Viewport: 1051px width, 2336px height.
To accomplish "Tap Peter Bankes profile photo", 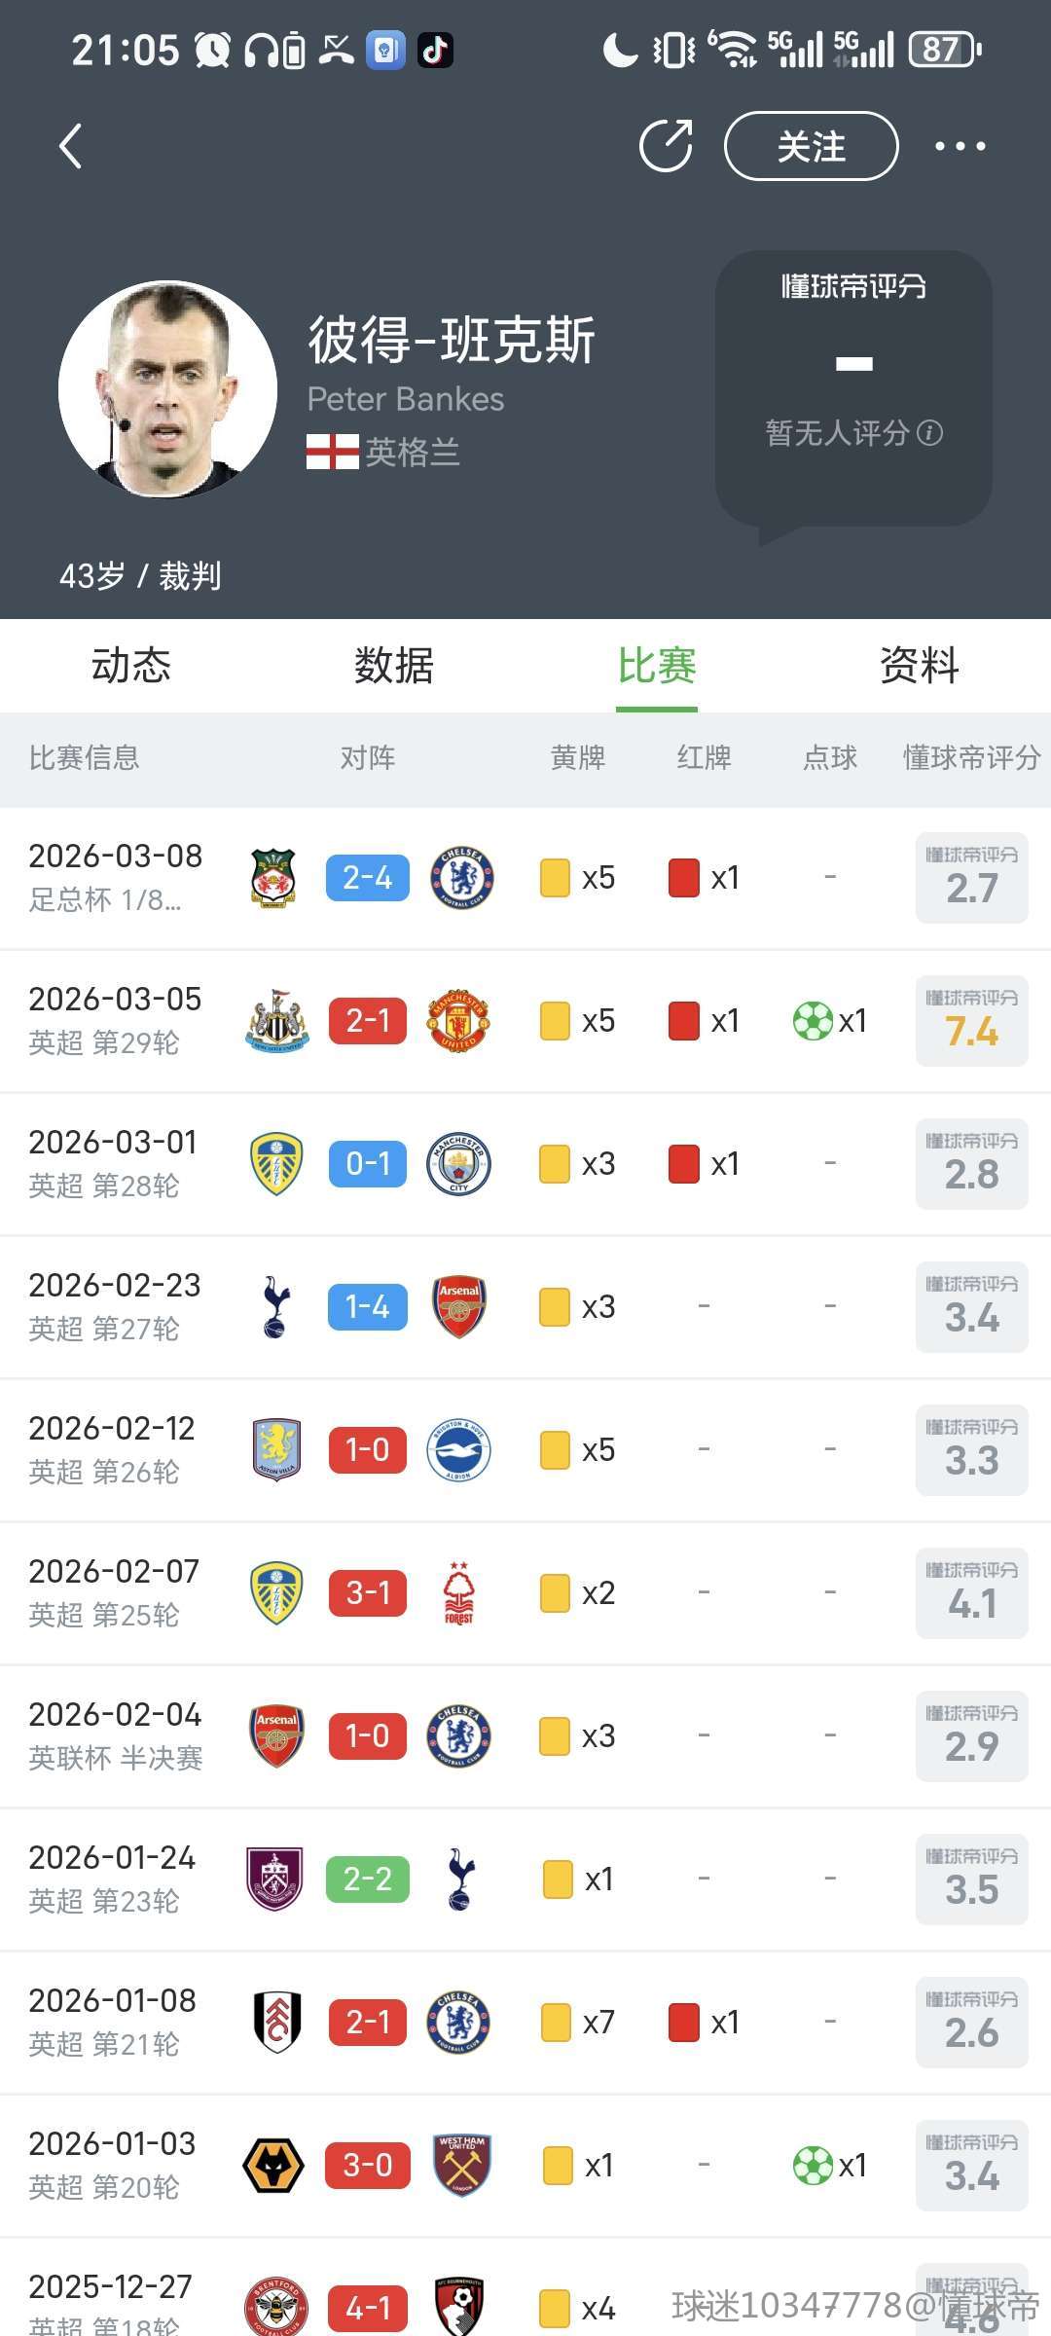I will click(x=167, y=389).
